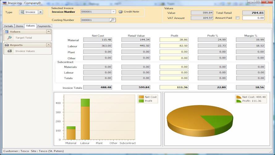Viewport: 275px width, 155px height.
Task: Click the Invoicing window app icon
Action: [x=5, y=3]
